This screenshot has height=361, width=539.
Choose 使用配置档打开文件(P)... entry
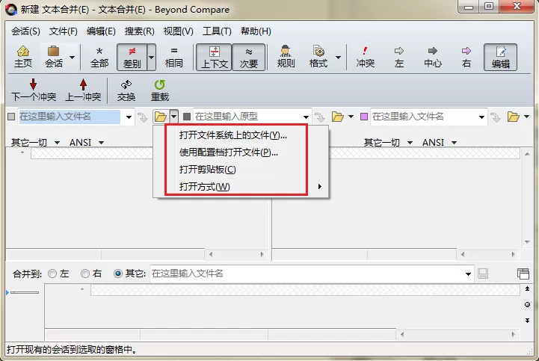[241, 152]
